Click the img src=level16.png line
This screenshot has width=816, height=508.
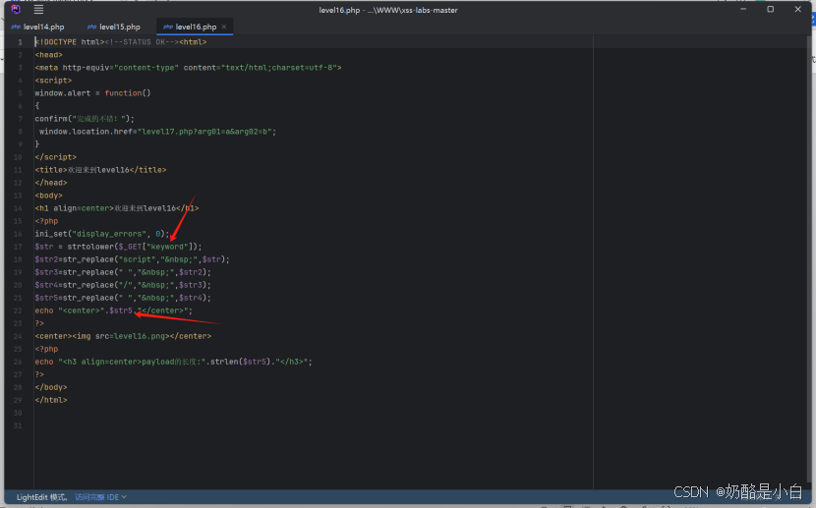[123, 336]
